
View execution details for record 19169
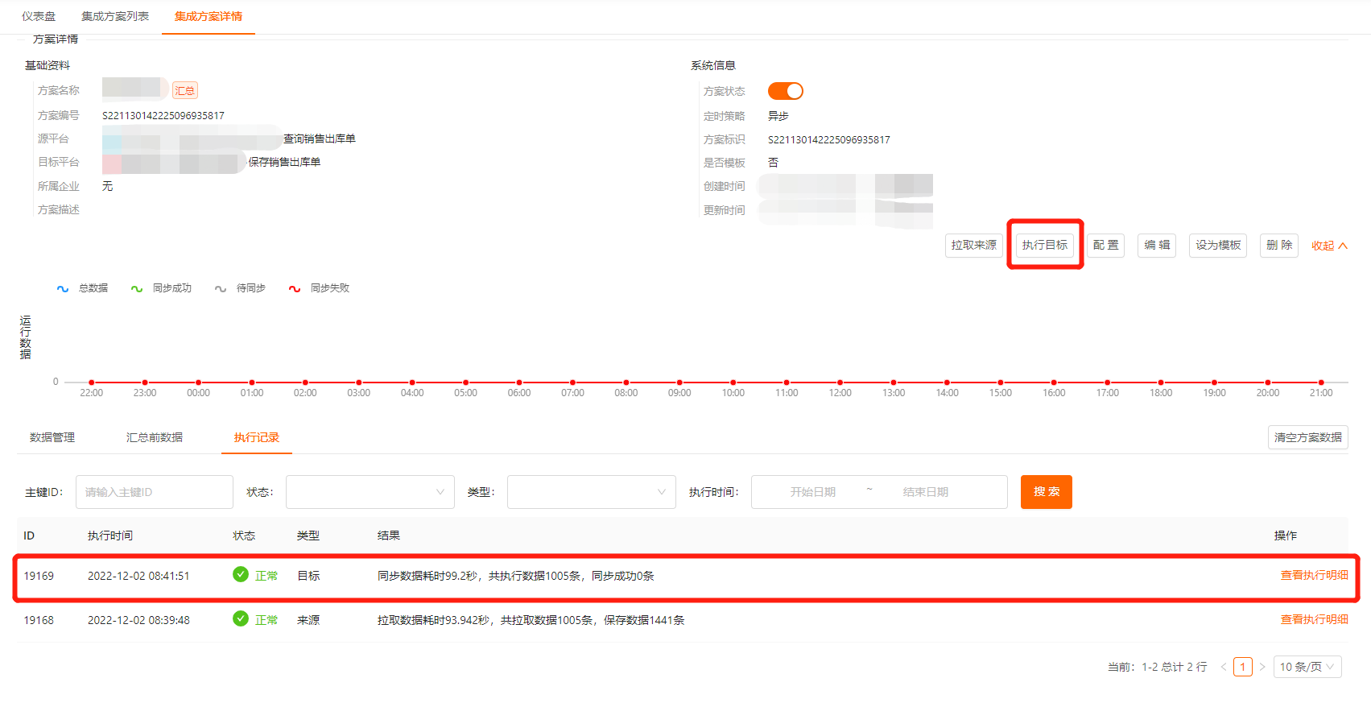point(1314,575)
